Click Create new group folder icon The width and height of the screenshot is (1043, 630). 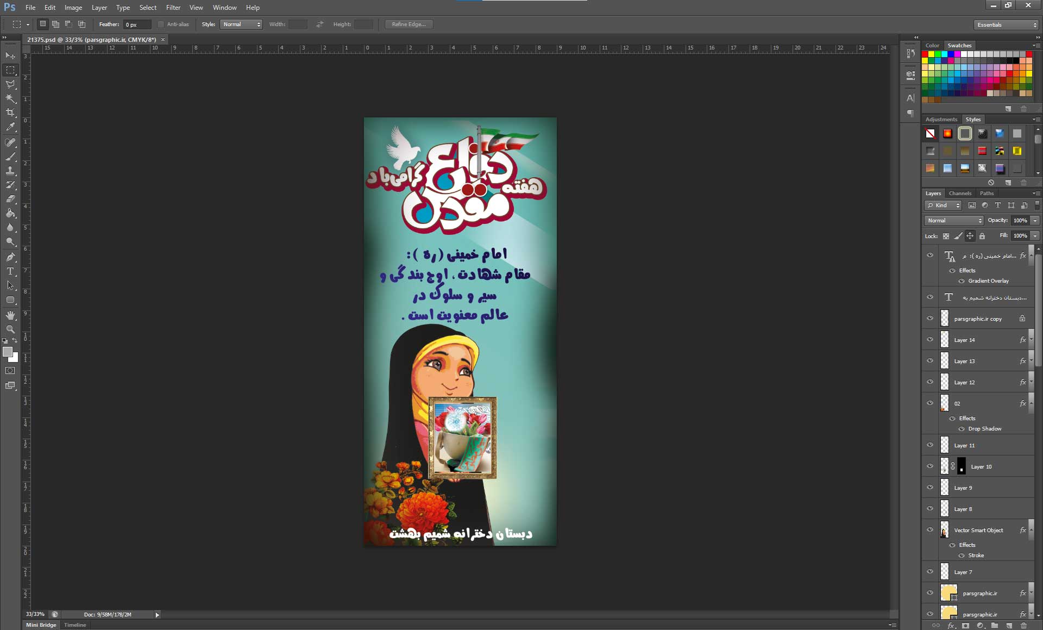point(995,626)
